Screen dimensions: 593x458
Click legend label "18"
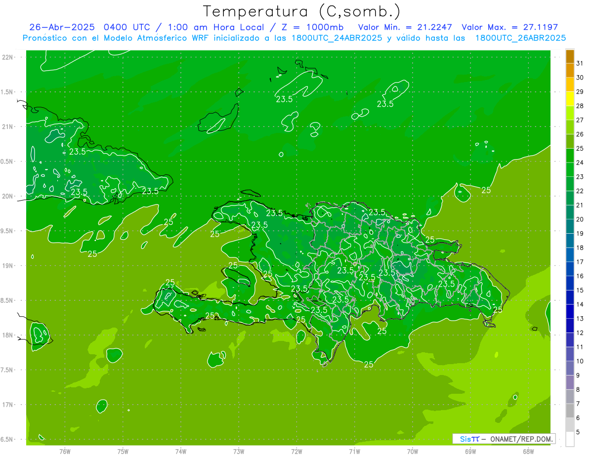(580, 248)
